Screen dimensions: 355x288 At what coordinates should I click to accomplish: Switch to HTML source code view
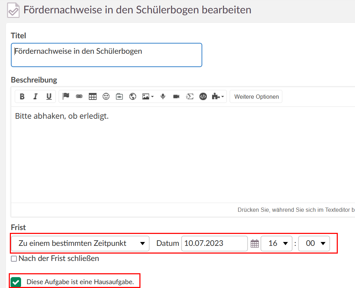pyautogui.click(x=203, y=97)
